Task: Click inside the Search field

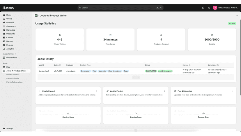Action: click(120, 8)
